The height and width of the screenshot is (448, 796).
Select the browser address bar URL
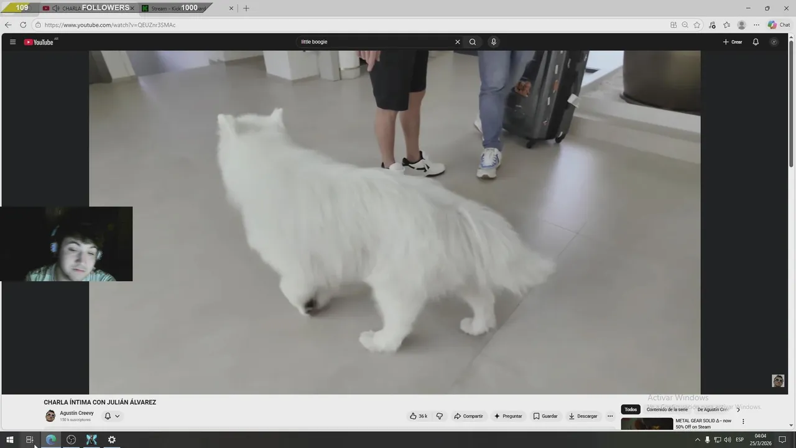[110, 25]
